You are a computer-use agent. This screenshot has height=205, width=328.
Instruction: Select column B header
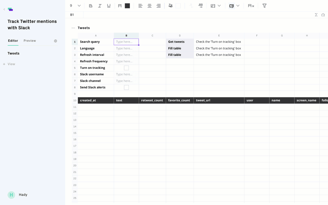(x=126, y=36)
